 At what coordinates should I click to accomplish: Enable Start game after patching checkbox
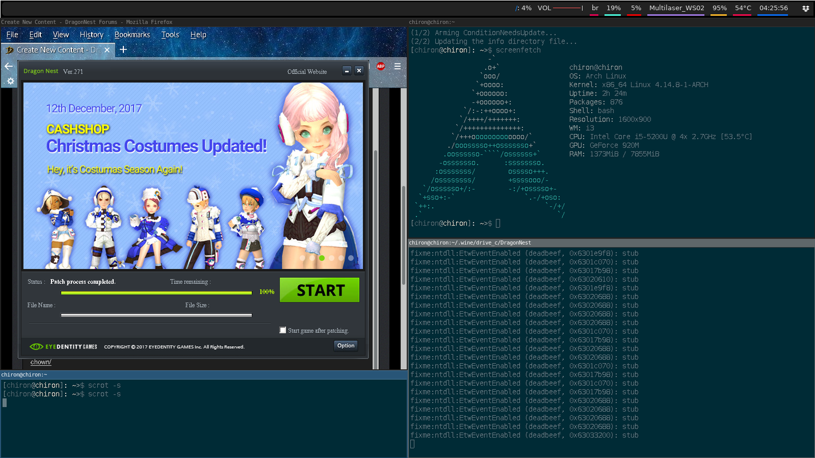(x=283, y=330)
